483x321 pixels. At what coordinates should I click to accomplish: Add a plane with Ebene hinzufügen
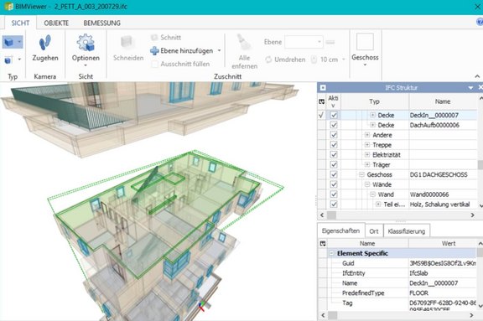[x=182, y=51]
